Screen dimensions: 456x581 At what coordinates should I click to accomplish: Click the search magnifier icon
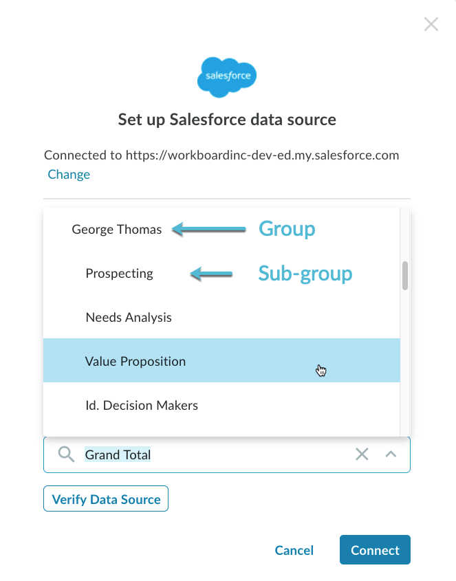tap(66, 454)
